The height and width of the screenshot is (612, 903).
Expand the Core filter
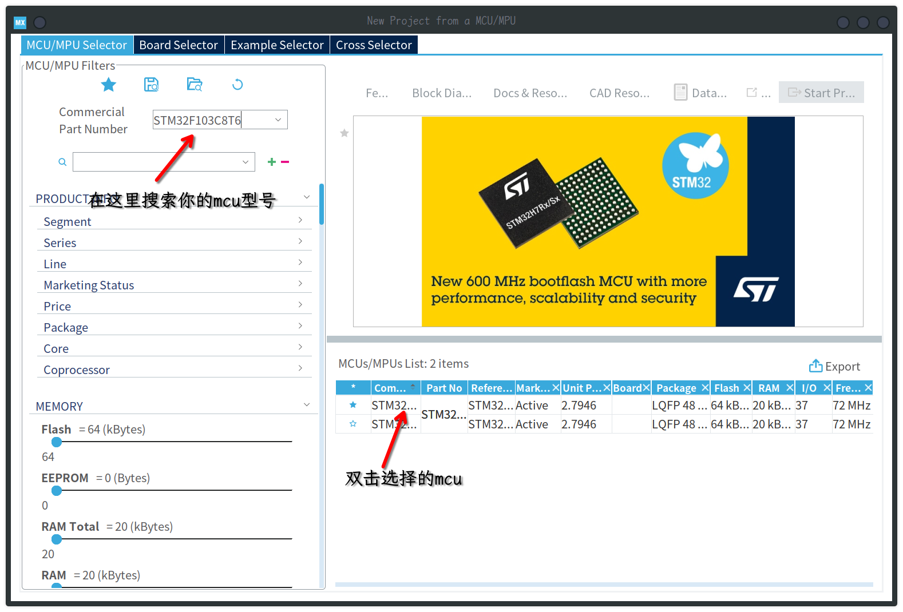[x=300, y=347]
